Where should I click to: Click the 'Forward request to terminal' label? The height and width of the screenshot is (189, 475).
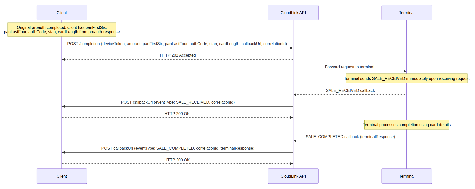(350, 67)
